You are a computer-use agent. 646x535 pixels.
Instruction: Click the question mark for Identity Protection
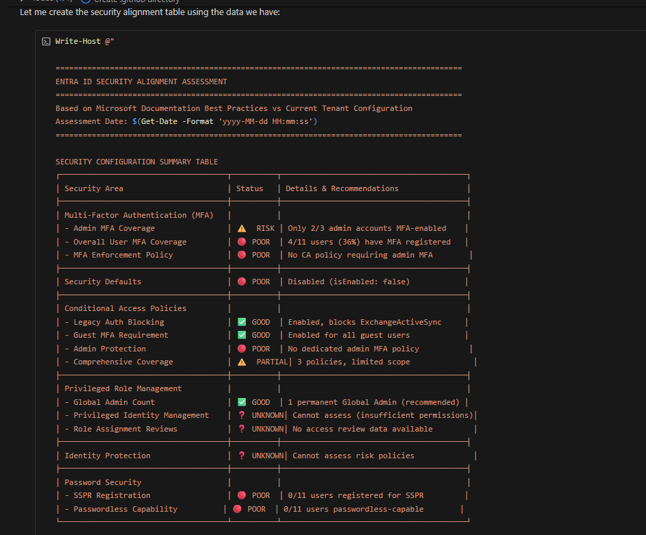[242, 456]
